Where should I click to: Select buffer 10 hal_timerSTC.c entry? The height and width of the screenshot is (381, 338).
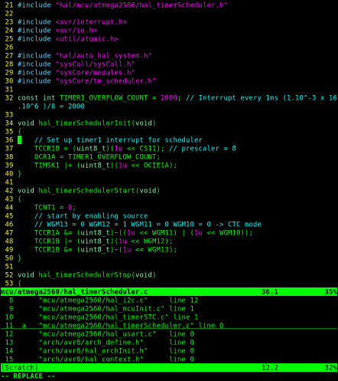(102, 317)
